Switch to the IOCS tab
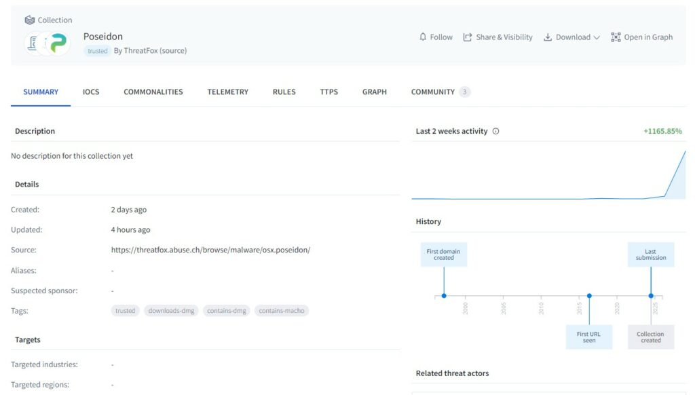The height and width of the screenshot is (395, 695). (91, 92)
